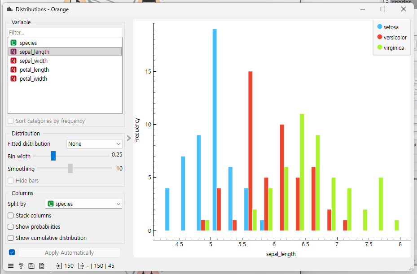The width and height of the screenshot is (417, 274).
Task: Click the Bin width slider handle
Action: coord(53,156)
